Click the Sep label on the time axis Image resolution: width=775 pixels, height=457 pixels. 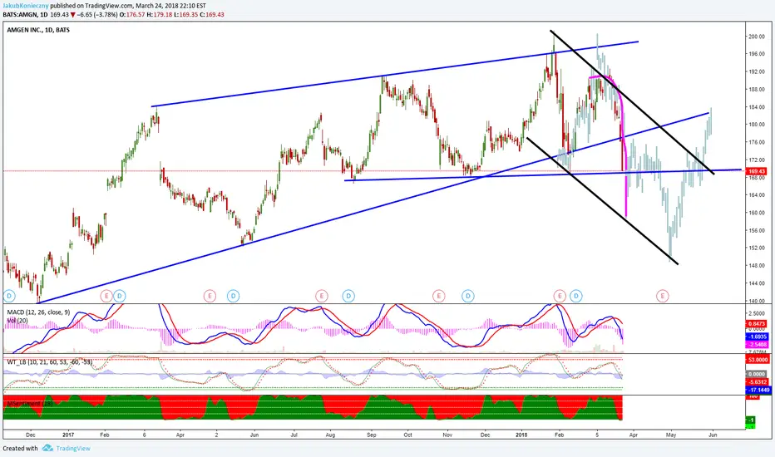point(371,435)
